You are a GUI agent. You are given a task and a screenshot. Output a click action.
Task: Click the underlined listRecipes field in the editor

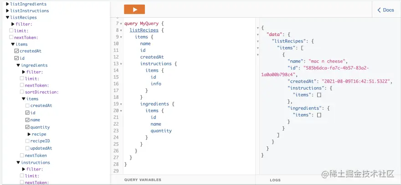pos(144,30)
